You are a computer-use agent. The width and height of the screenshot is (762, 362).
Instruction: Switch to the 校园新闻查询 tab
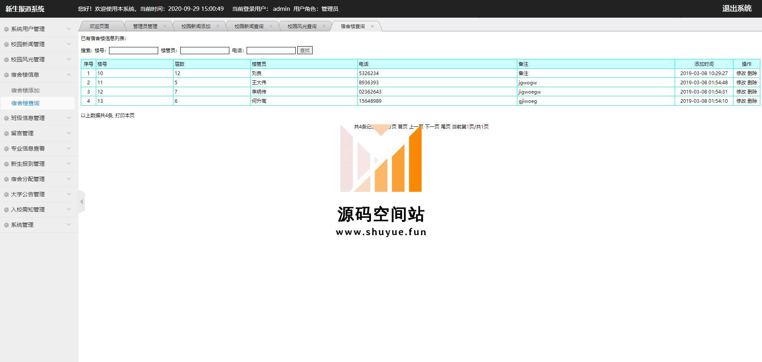(249, 26)
